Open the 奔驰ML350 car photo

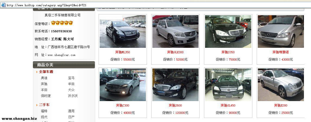[x=123, y=32]
